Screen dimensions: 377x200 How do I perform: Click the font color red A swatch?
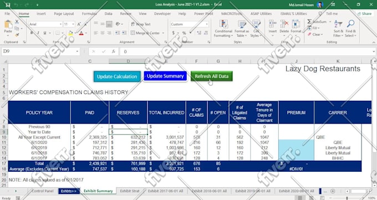tap(81, 33)
